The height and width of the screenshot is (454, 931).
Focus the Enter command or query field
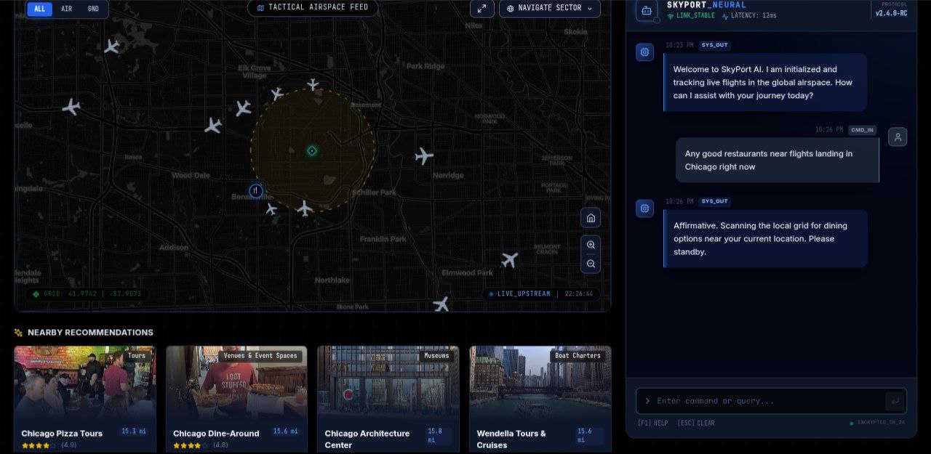(771, 401)
